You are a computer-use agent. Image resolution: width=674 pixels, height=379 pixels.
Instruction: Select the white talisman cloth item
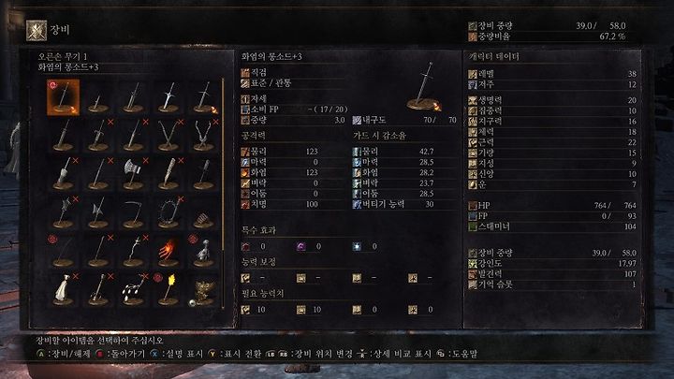pos(64,289)
